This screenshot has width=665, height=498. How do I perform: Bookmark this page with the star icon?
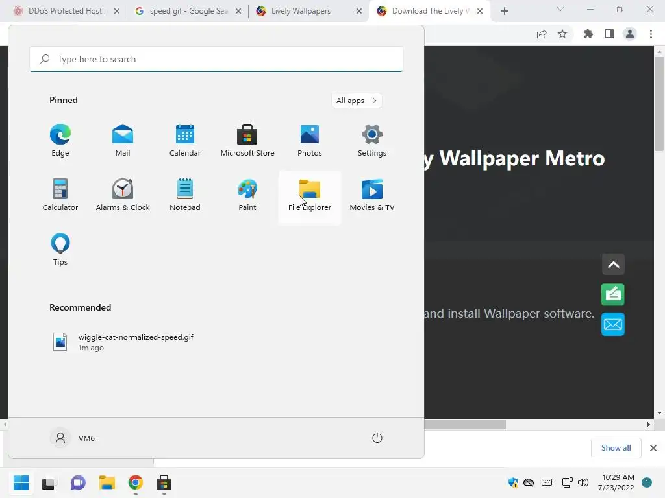click(x=562, y=34)
